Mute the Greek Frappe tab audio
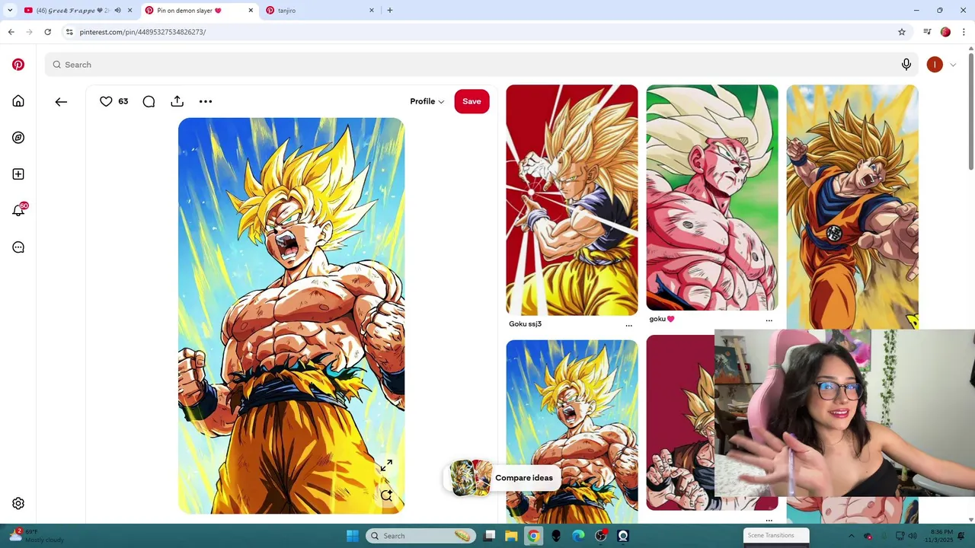This screenshot has height=548, width=975. pos(117,11)
